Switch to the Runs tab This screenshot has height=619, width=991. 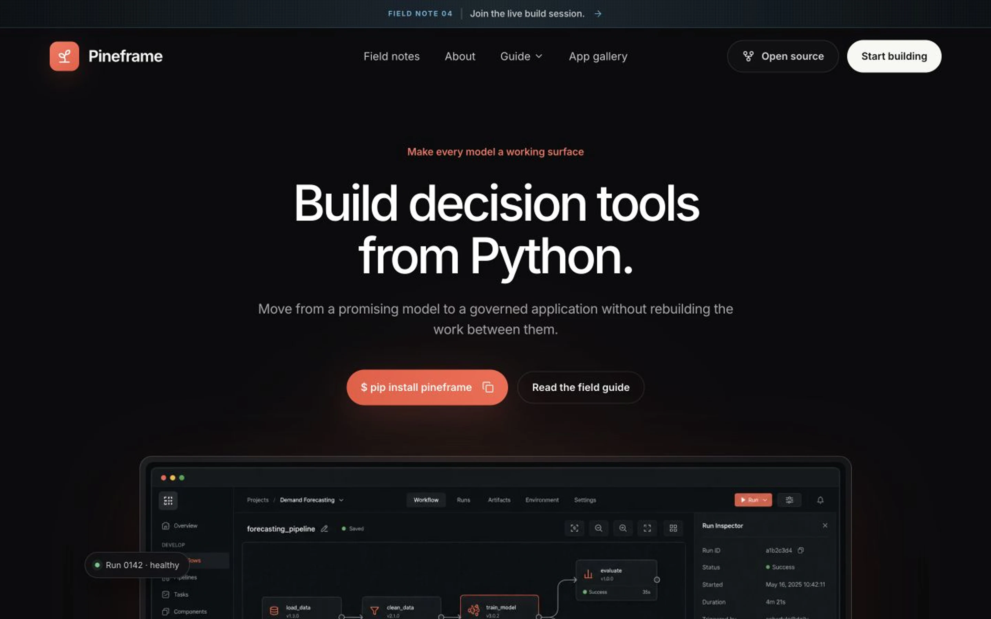tap(463, 500)
